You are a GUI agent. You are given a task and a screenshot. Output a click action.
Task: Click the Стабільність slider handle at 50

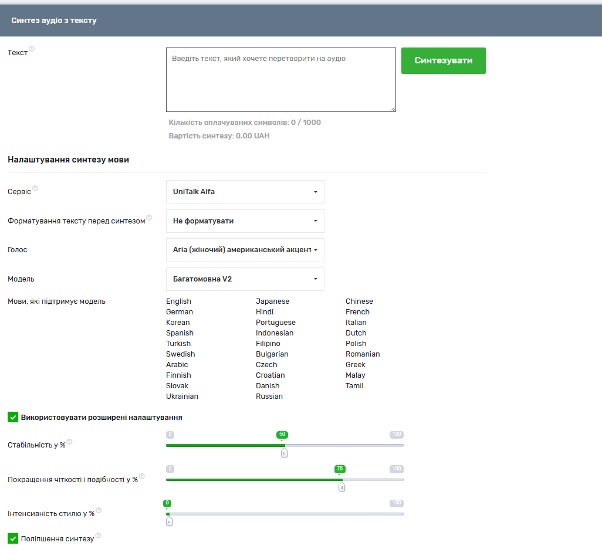(x=285, y=452)
